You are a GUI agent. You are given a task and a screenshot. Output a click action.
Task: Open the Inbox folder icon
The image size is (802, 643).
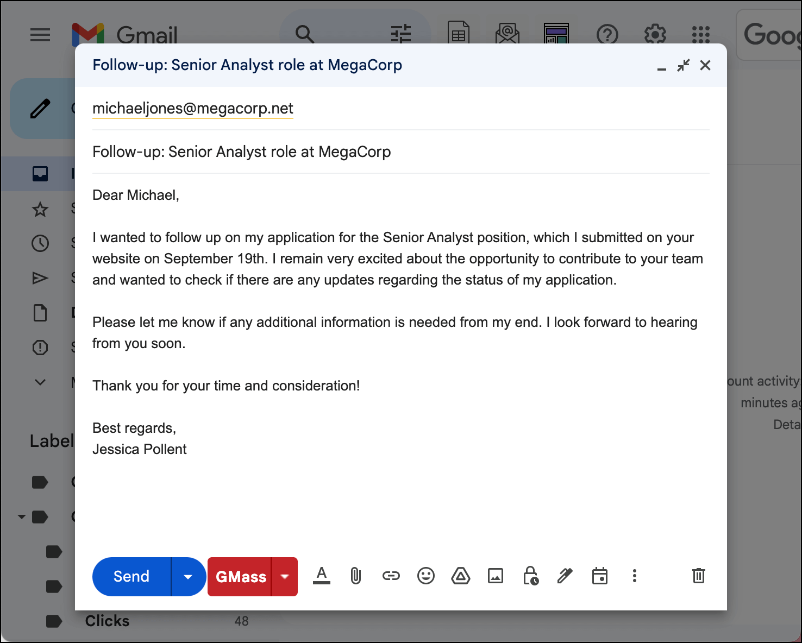[40, 174]
